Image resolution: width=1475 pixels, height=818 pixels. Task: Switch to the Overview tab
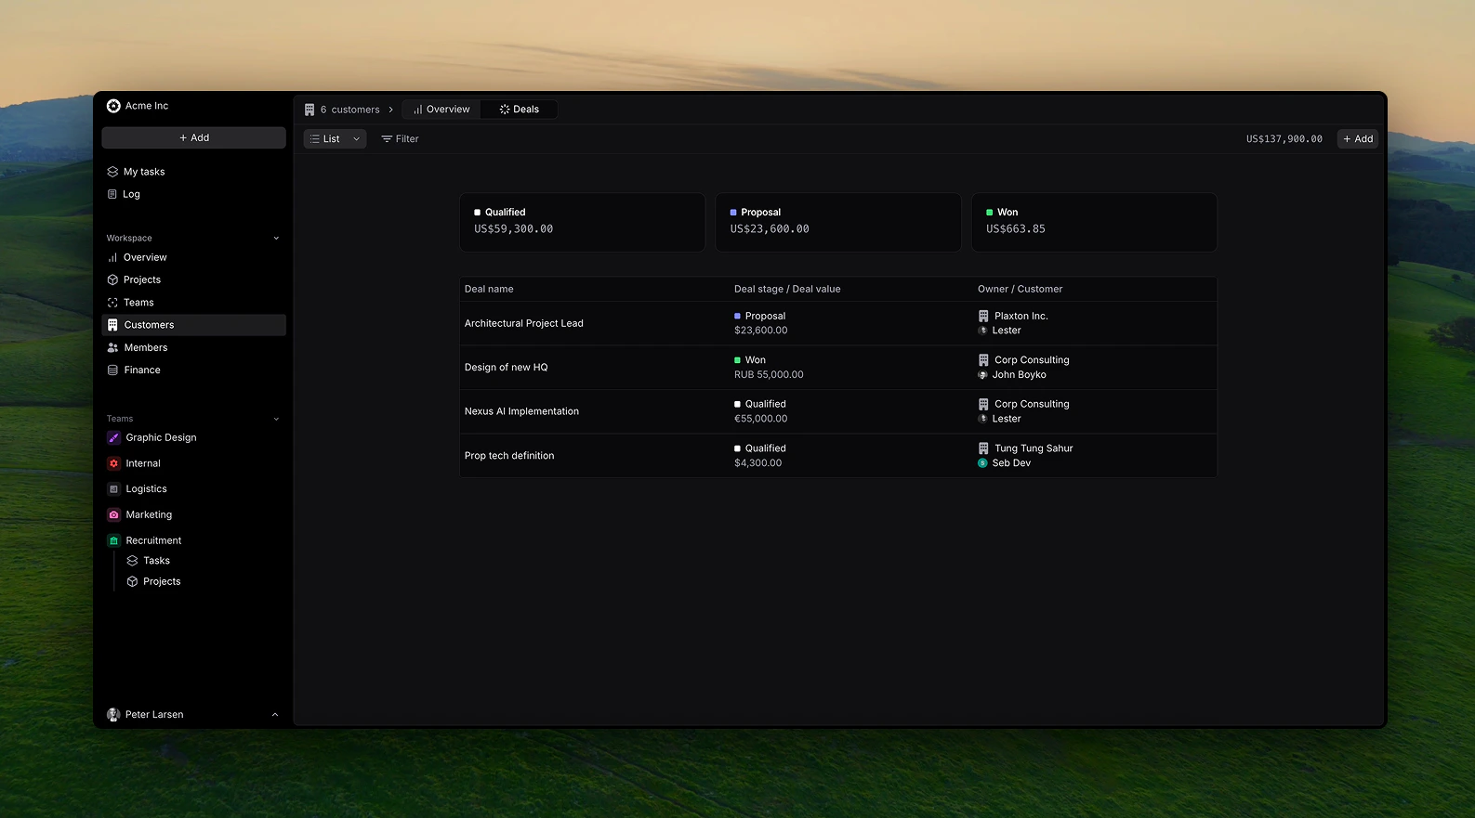441,110
